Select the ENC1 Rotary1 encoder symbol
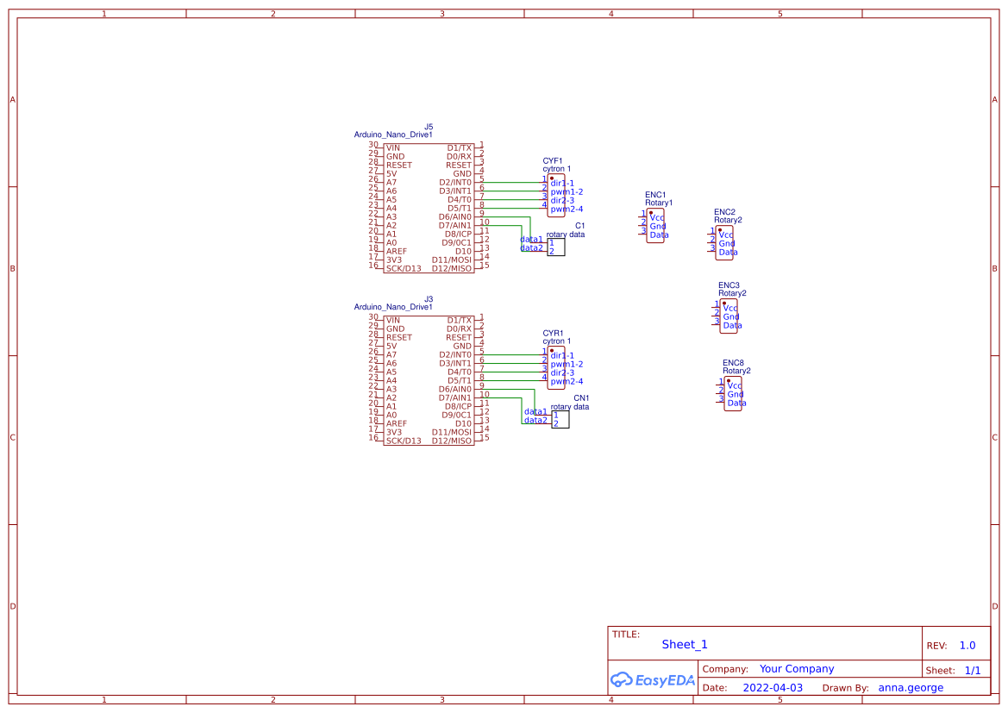1008x713 pixels. (654, 226)
